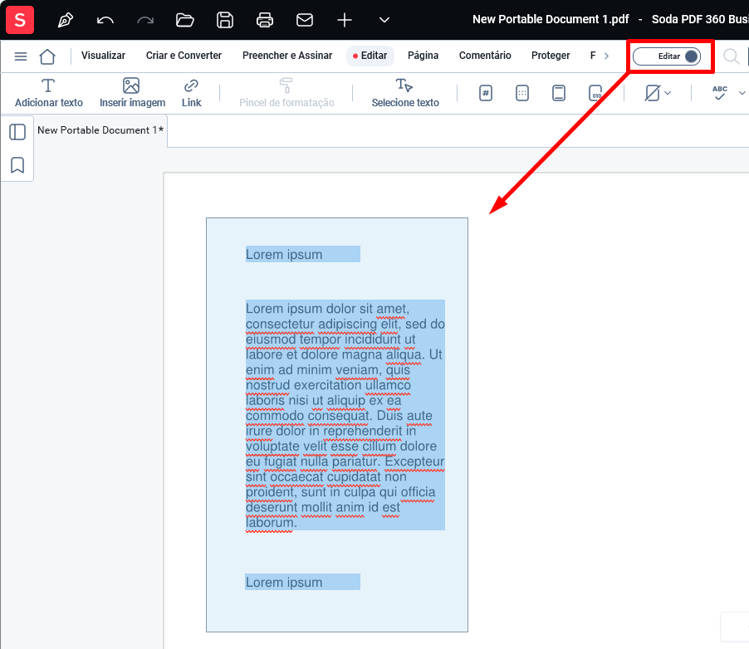Save the document with the floppy icon
The image size is (749, 649).
point(225,20)
